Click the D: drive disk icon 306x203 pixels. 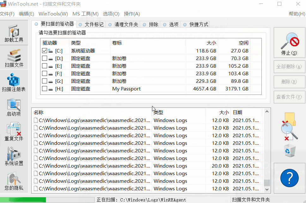pos(51,59)
